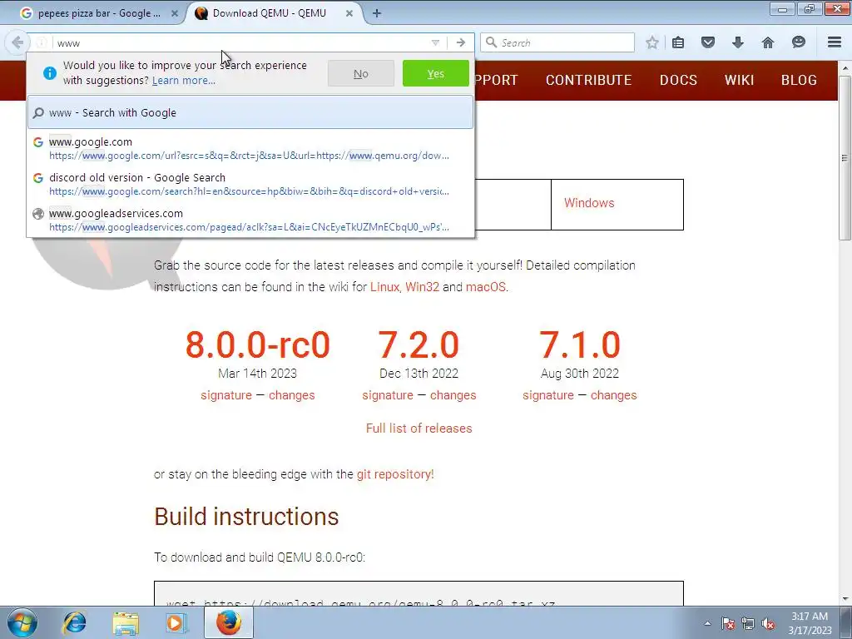Viewport: 852px width, 639px height.
Task: Close the pepees pizza bar tab
Action: (x=175, y=13)
